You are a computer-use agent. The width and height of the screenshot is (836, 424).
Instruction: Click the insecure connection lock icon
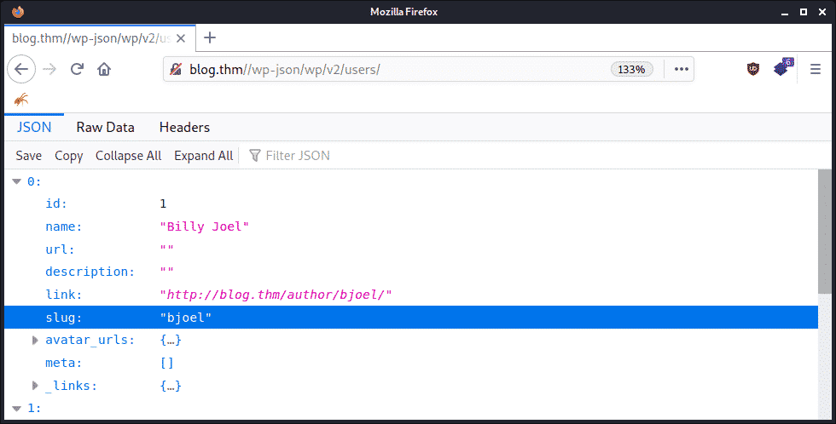coord(176,69)
